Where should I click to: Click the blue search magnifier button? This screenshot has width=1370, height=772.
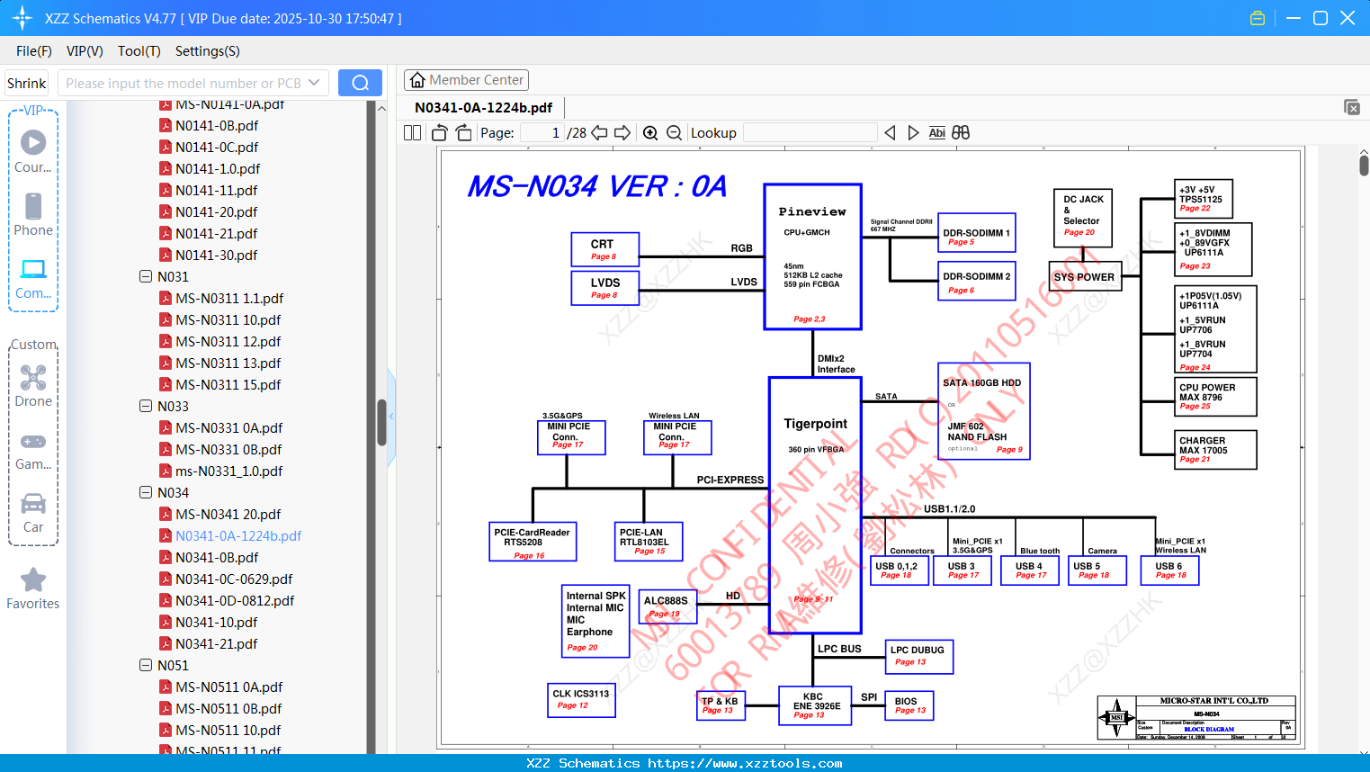pos(360,83)
